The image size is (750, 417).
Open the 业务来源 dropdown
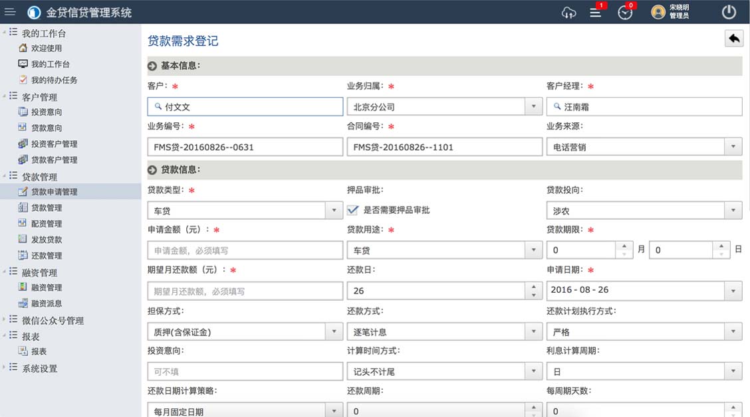733,147
